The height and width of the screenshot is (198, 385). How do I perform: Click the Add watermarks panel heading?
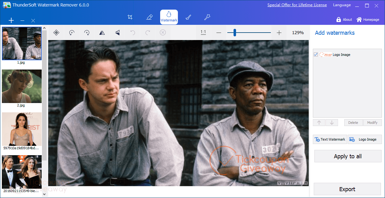tap(335, 33)
